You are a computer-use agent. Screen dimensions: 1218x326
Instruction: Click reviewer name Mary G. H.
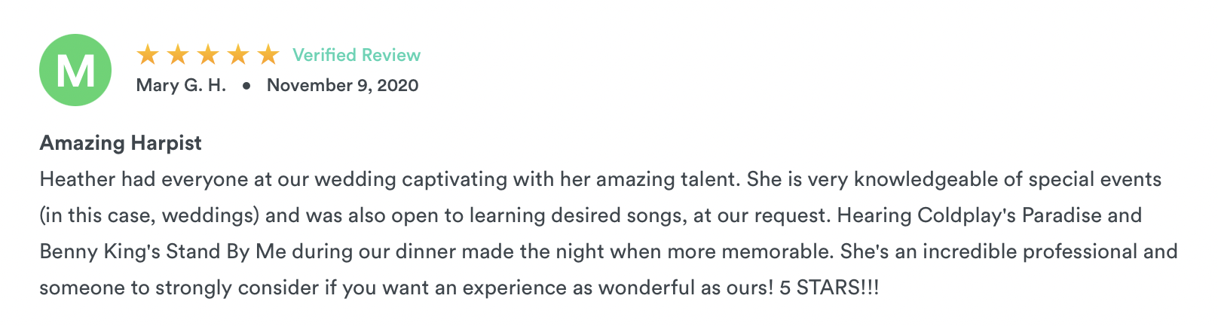181,85
